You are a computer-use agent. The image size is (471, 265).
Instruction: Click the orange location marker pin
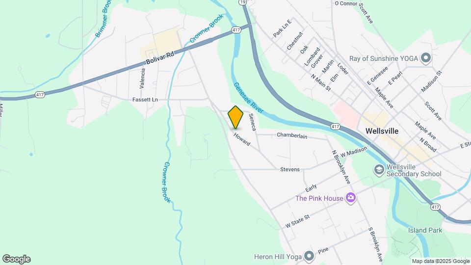[x=235, y=117]
